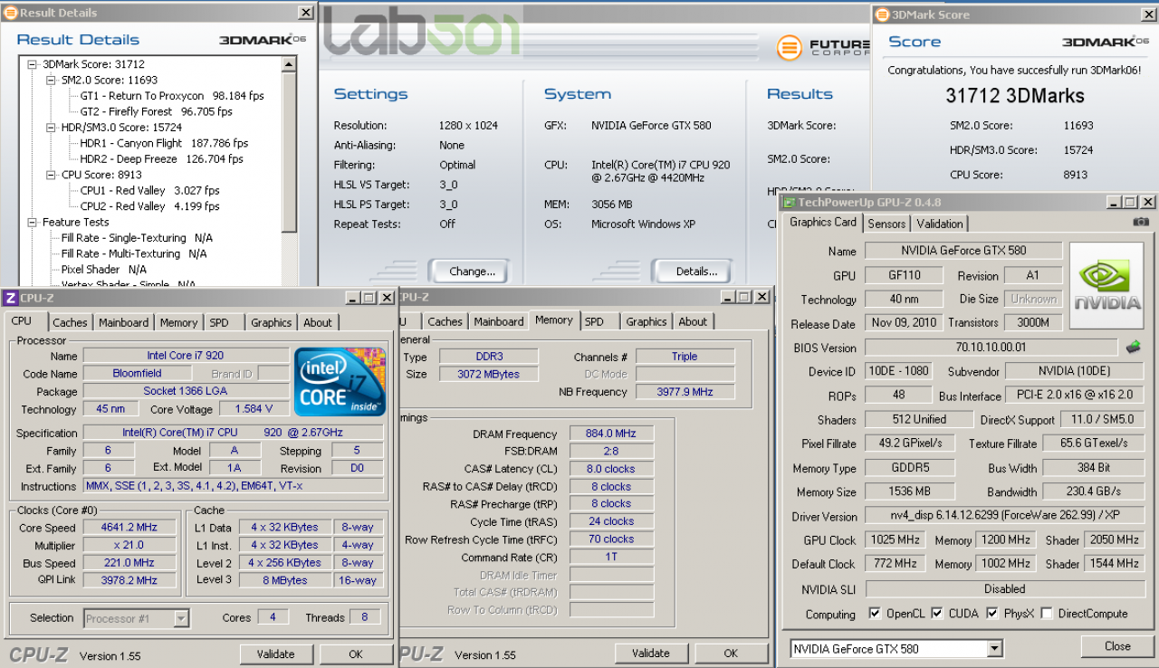Switch to the Sensors tab in GPU-Z
The height and width of the screenshot is (668, 1159).
click(886, 224)
